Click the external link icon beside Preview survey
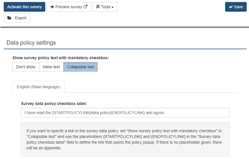249x159 pixels. coord(85,7)
